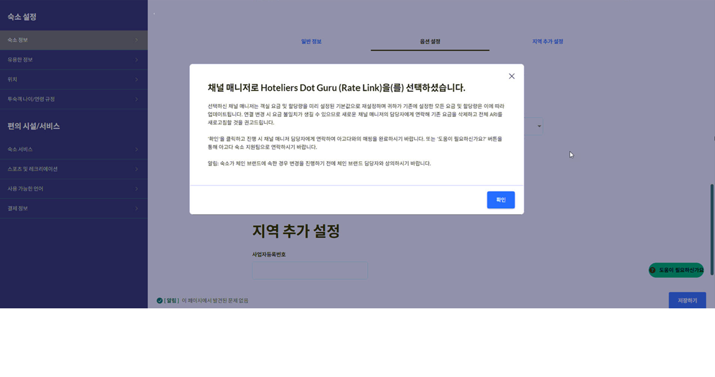Click the page vertical scrollbar
This screenshot has height=377, width=715.
[712, 230]
